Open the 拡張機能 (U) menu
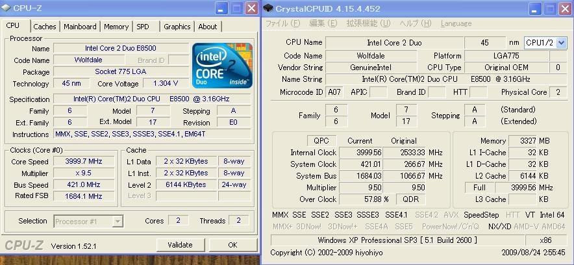The height and width of the screenshot is (265, 574). click(x=368, y=23)
